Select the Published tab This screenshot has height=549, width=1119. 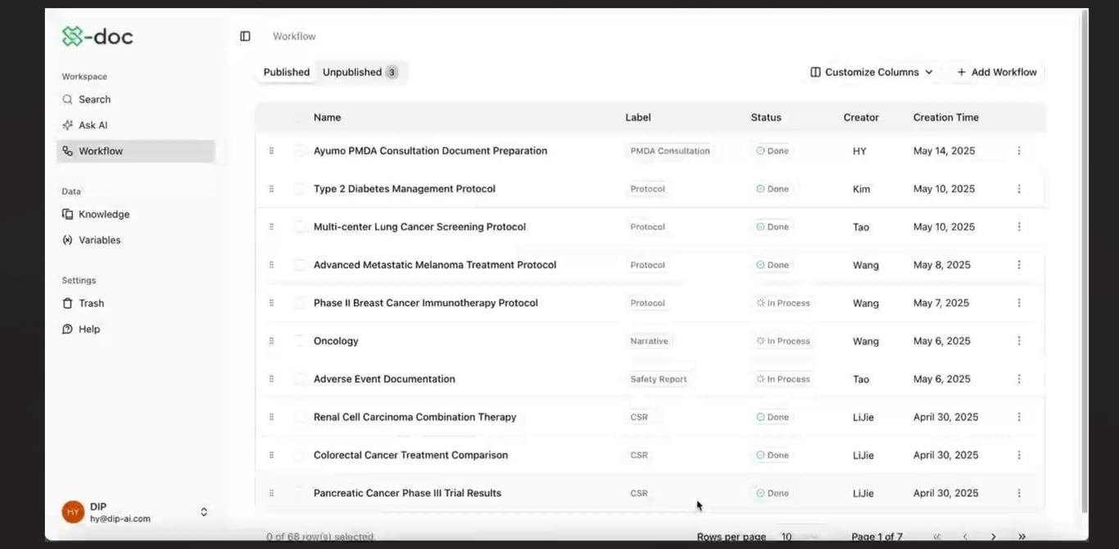point(286,72)
